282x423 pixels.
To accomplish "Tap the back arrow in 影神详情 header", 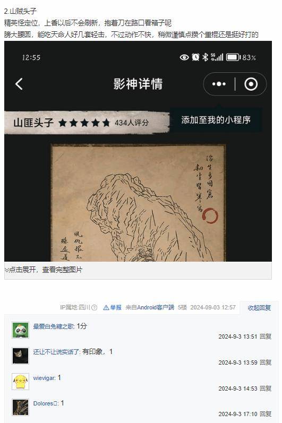I will point(19,84).
